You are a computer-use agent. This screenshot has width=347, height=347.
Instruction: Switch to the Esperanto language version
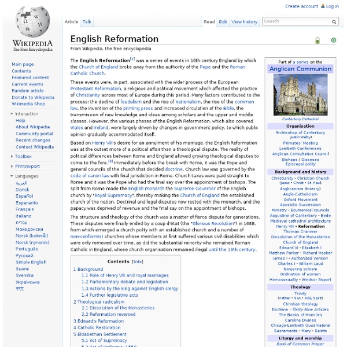point(27,203)
